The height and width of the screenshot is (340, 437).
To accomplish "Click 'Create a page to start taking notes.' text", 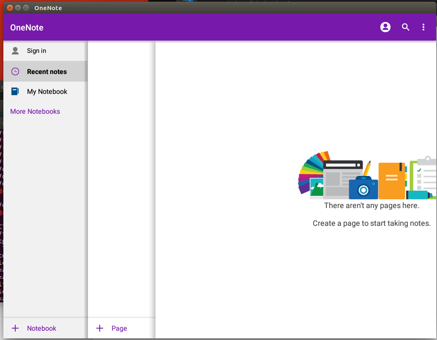I will [x=371, y=223].
